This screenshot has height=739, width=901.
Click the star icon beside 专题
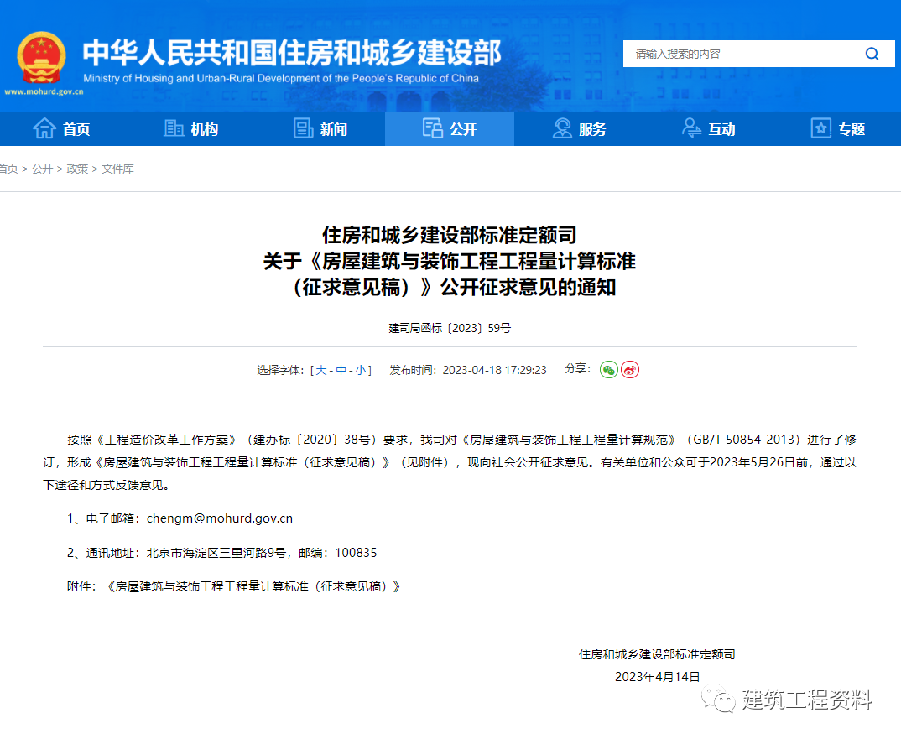pos(820,128)
